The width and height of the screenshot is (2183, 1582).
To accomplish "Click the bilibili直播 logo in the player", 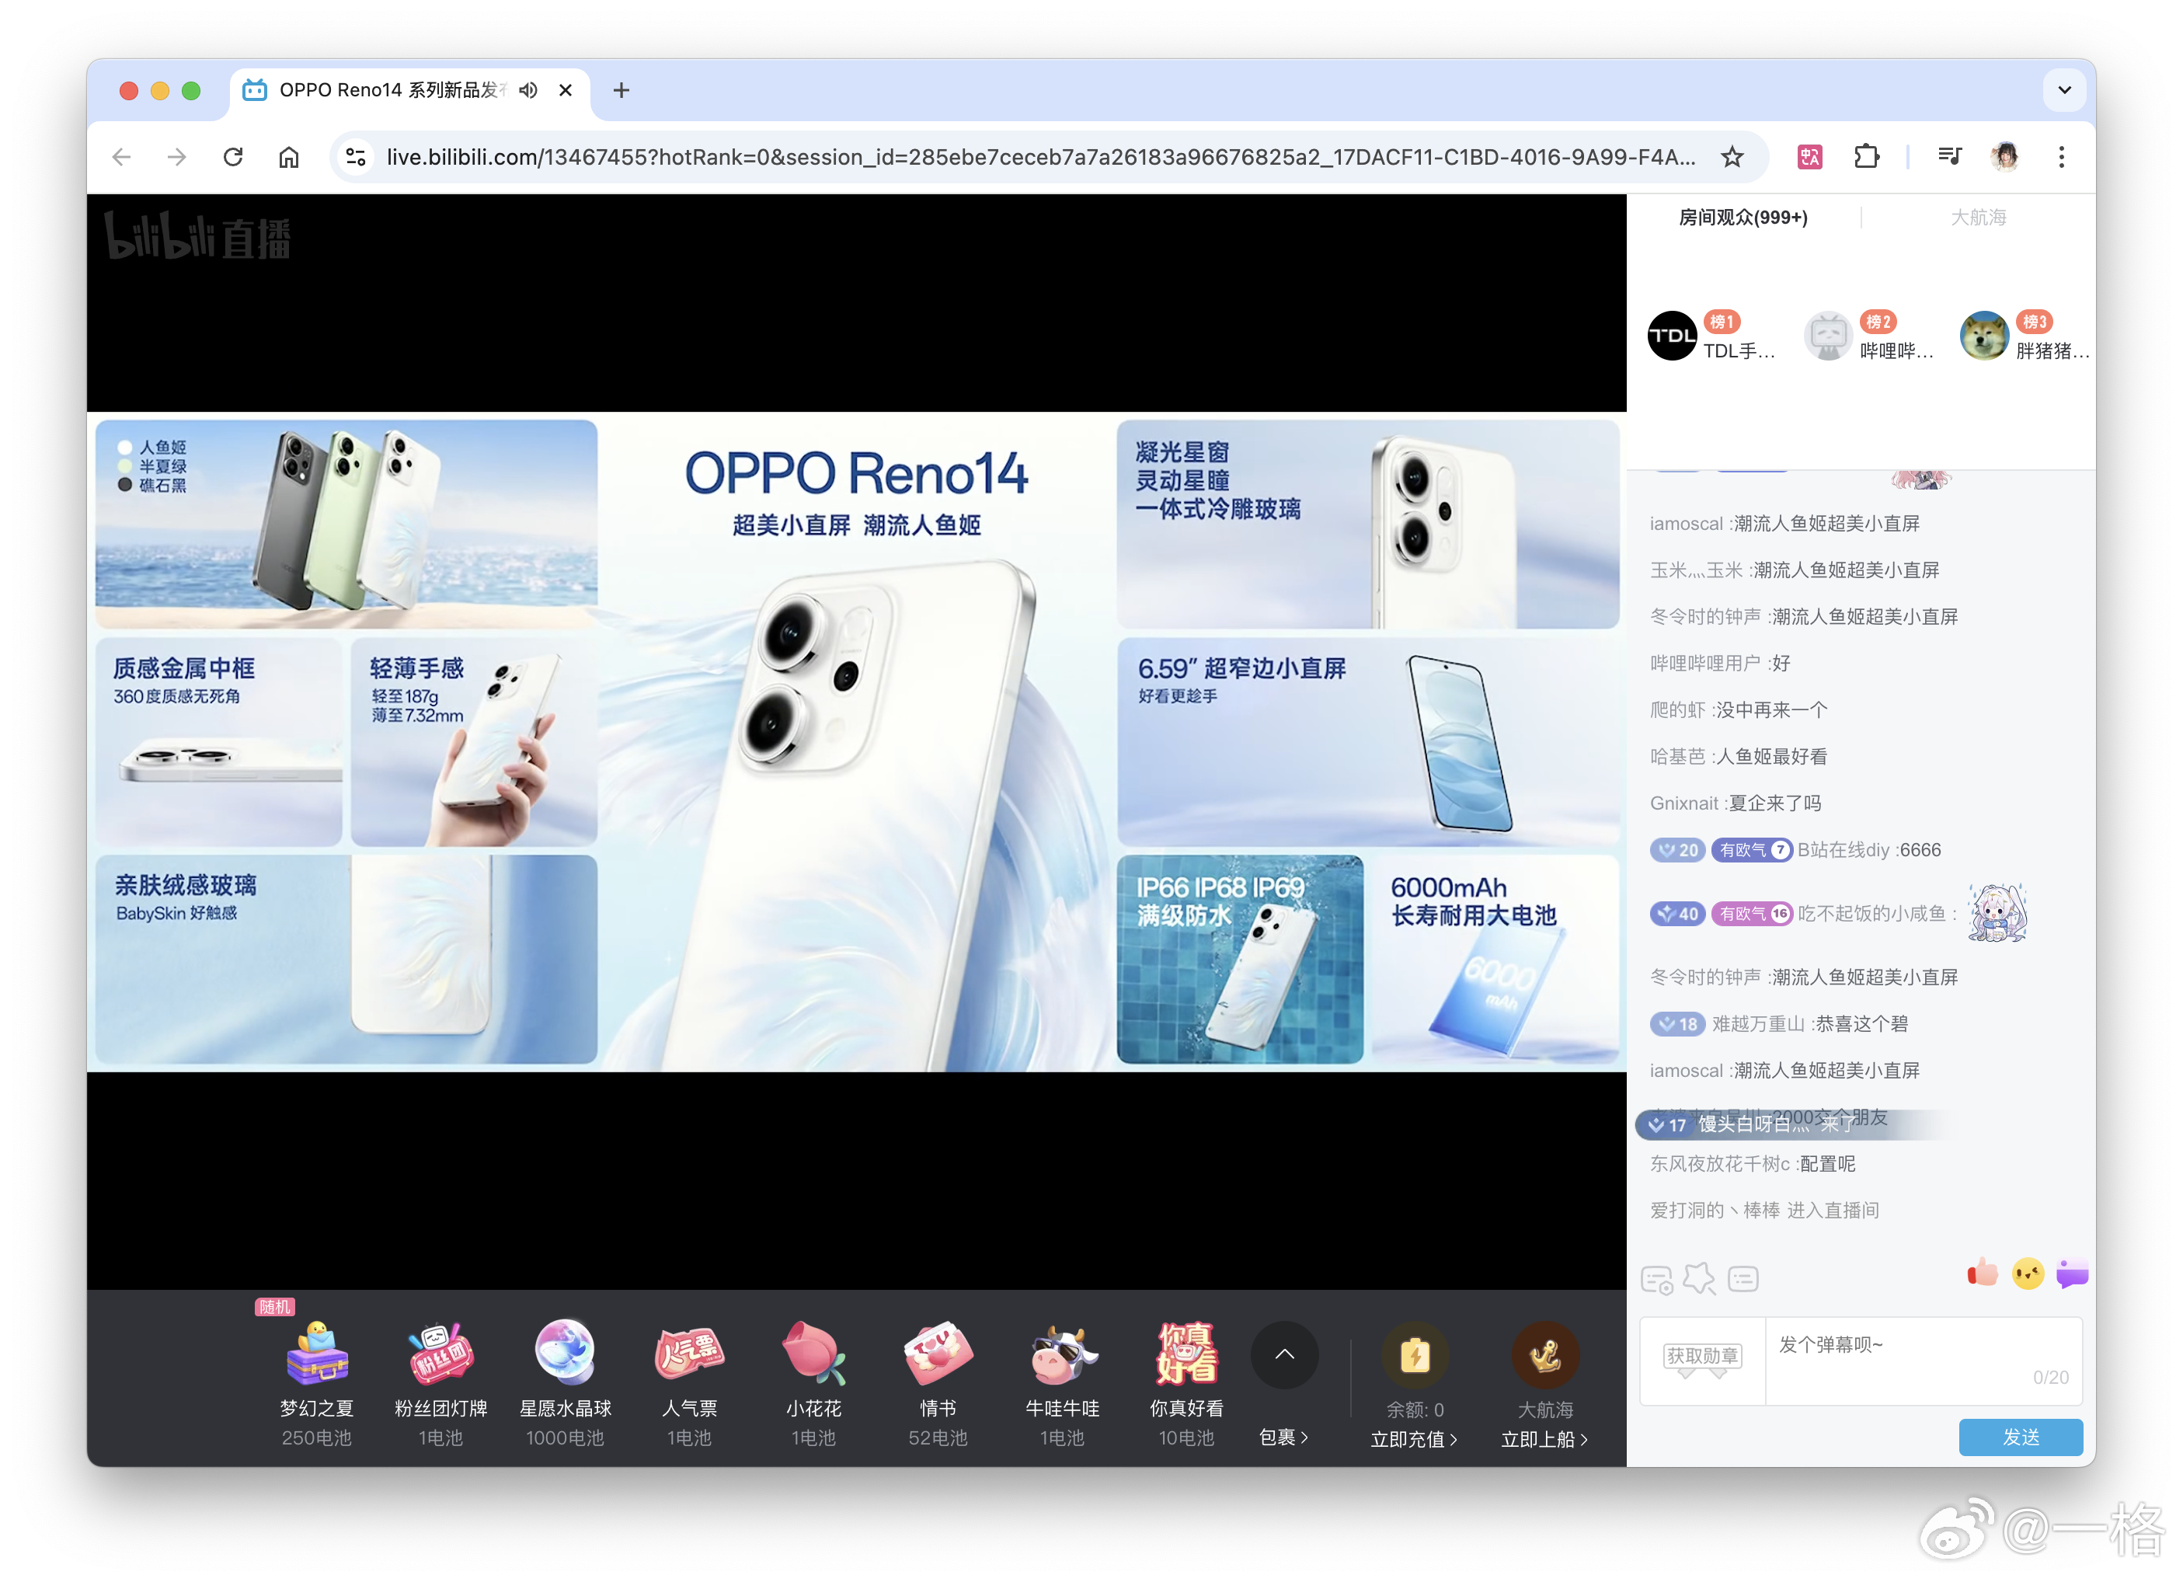I will coord(197,236).
